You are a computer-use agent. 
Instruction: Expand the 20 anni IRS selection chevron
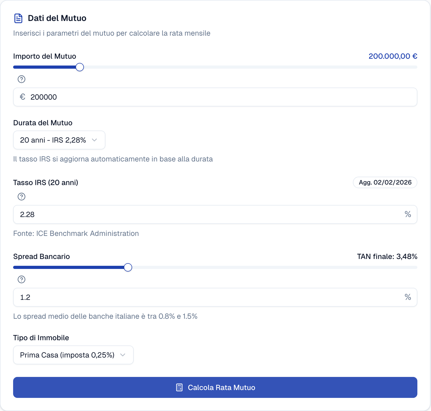95,140
